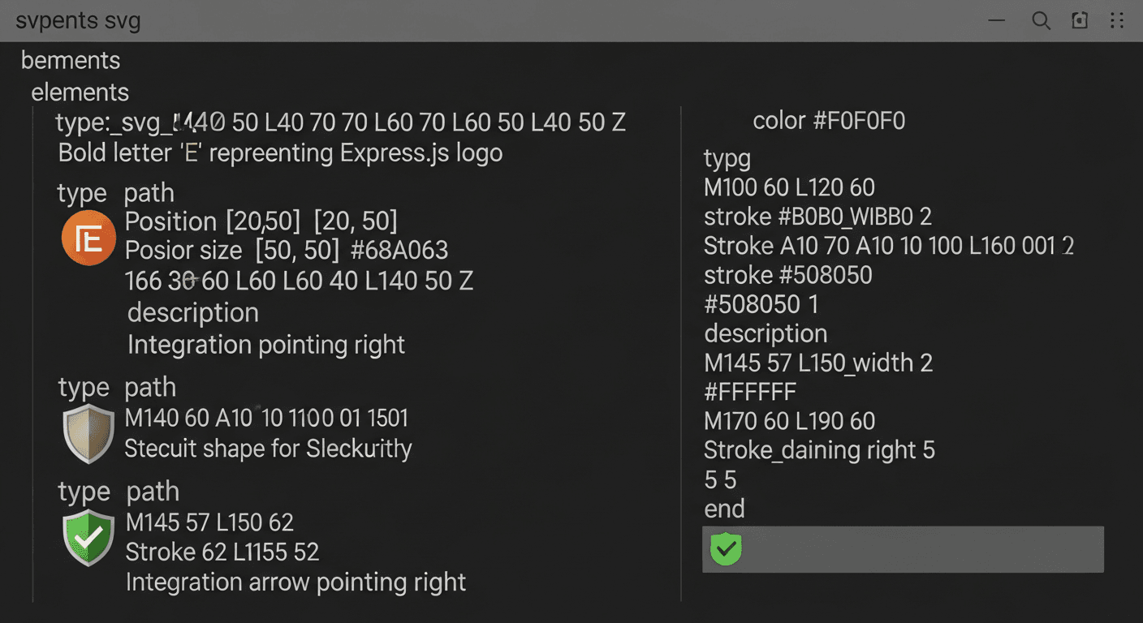Select the 'typg' entry in right panel

(727, 158)
